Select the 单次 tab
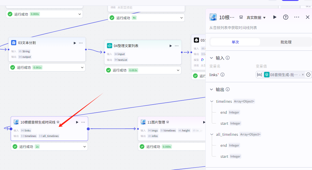 coord(235,42)
